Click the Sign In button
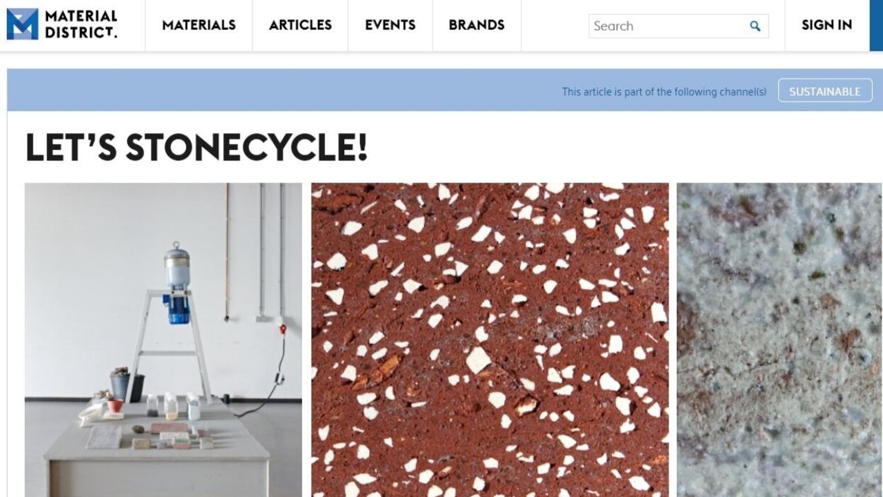The image size is (883, 497). [826, 25]
